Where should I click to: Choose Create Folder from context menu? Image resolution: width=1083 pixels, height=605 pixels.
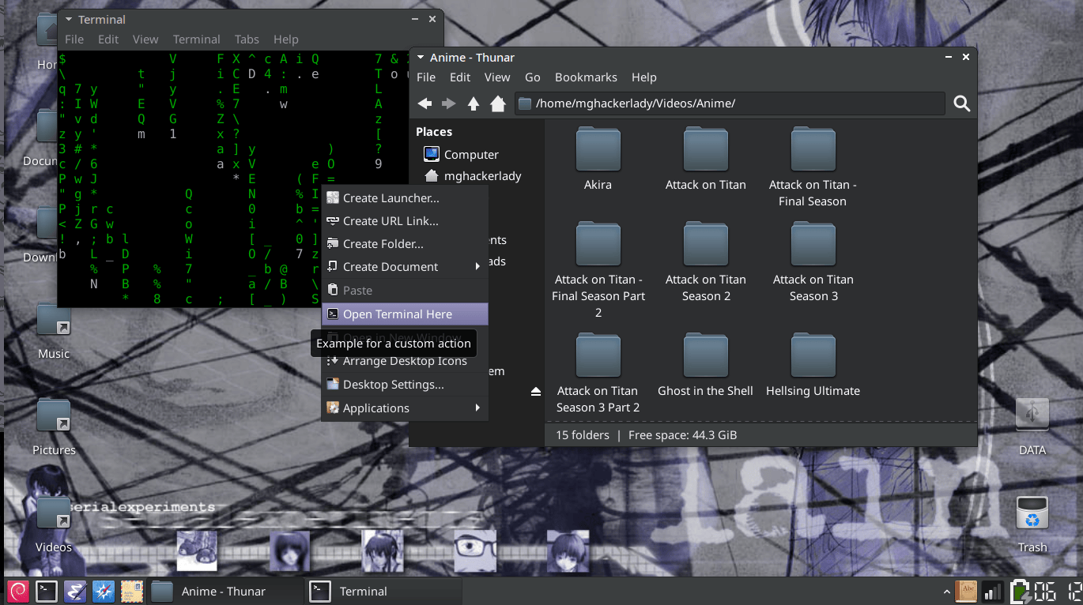tap(383, 244)
